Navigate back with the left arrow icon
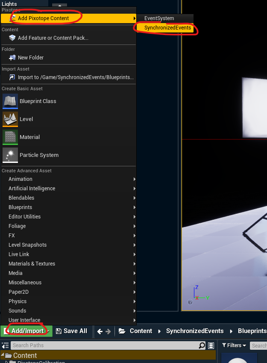Image resolution: width=267 pixels, height=363 pixels. click(100, 331)
